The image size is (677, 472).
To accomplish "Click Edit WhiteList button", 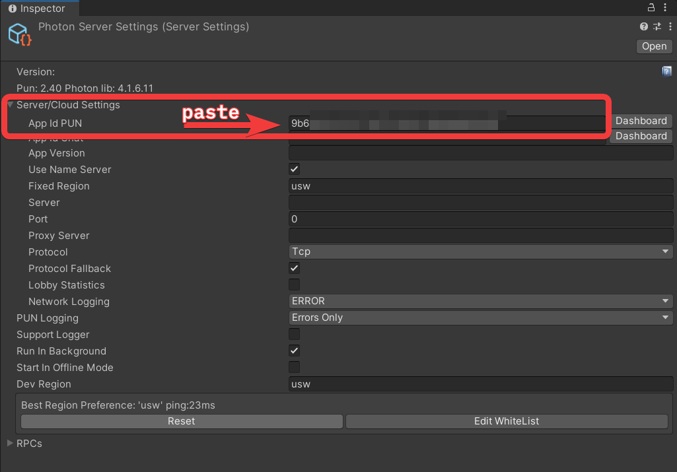I will click(507, 421).
